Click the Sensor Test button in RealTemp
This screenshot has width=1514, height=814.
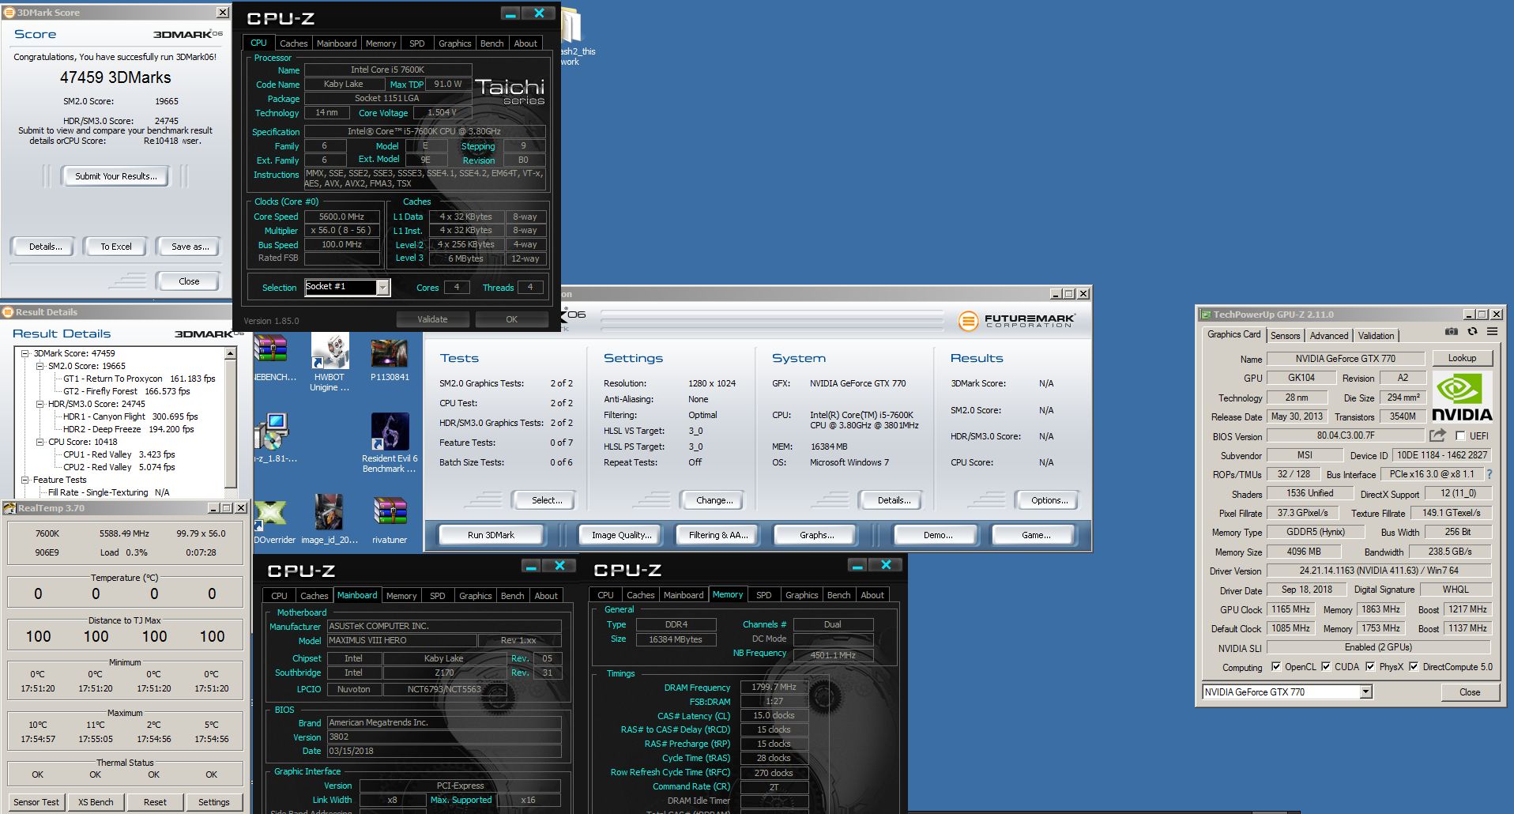pyautogui.click(x=36, y=802)
